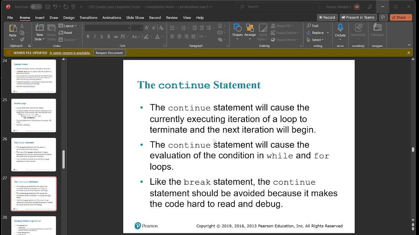Click the Arrange objects icon
Image resolution: width=419 pixels, height=235 pixels.
pos(250,30)
